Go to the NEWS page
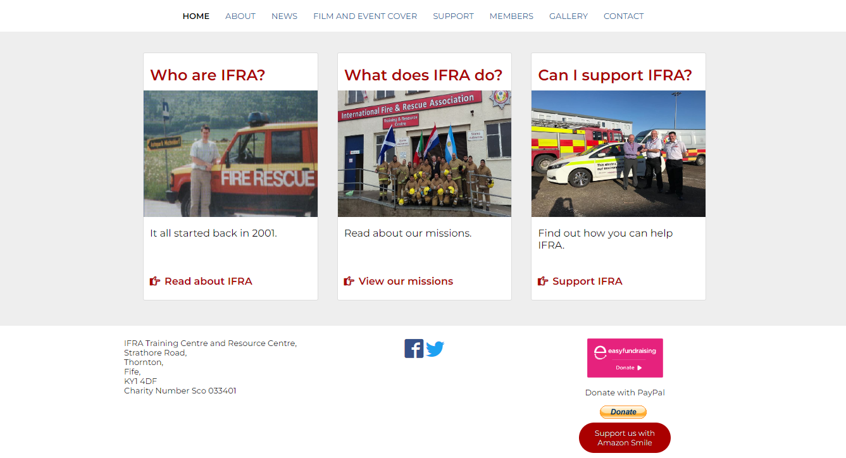Viewport: 846px width, 458px height. coord(284,16)
